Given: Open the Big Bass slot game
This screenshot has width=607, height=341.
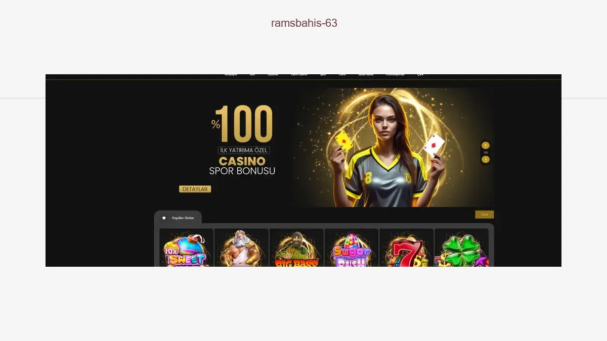Looking at the screenshot, I should point(296,248).
